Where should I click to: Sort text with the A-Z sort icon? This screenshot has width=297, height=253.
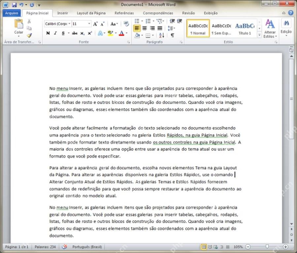[x=162, y=35]
